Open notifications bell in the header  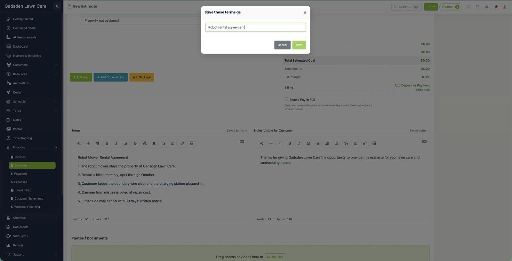[496, 7]
